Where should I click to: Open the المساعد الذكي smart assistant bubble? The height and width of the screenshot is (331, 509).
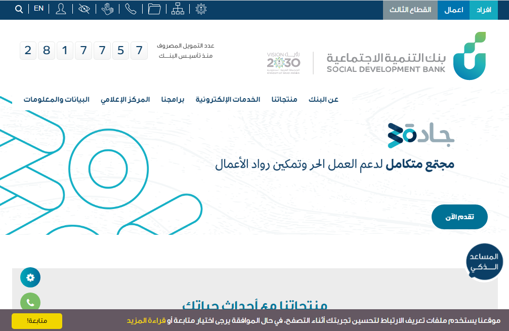pos(484,262)
